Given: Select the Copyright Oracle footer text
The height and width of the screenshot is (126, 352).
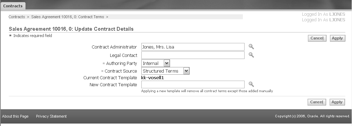Looking at the screenshot, I should (x=312, y=116).
